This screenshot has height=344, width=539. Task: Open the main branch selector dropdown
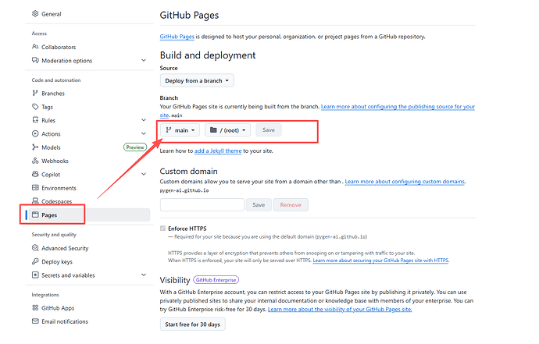tap(180, 130)
